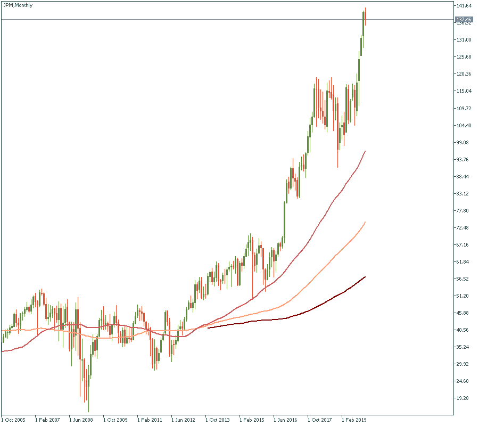Select the 1 Oct 2013 date label
The height and width of the screenshot is (426, 479).
coord(219,420)
